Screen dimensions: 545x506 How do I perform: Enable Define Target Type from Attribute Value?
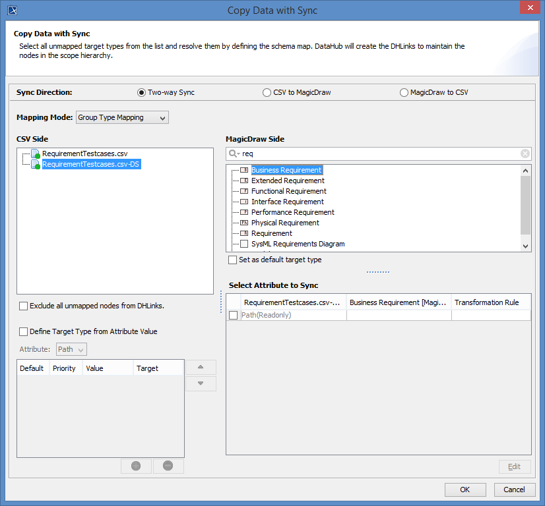[x=24, y=331]
